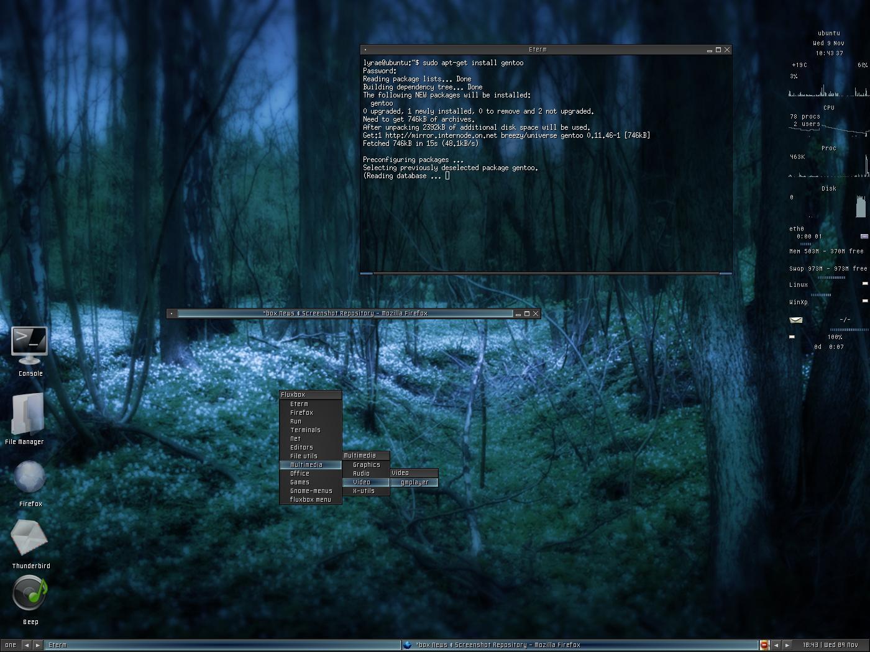Click the 'ubuntu' hostname label in GKrellM
This screenshot has width=870, height=652.
click(x=829, y=34)
